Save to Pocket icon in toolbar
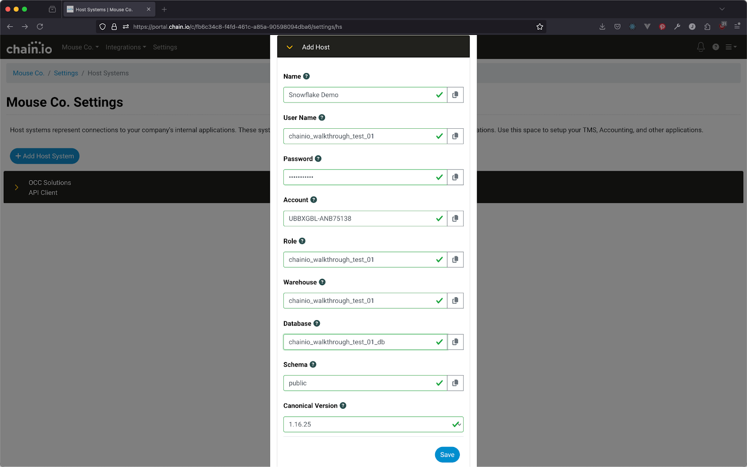Viewport: 747px width, 467px height. point(617,27)
